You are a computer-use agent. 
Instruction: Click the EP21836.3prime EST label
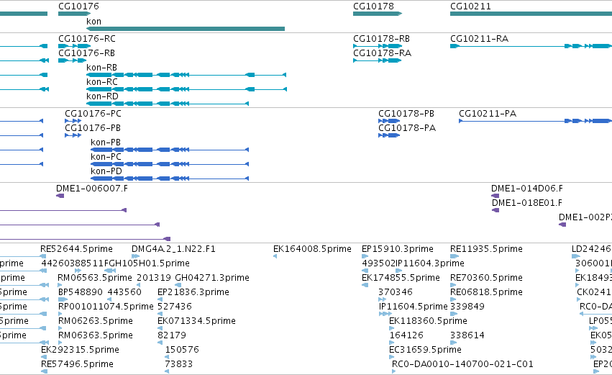(x=193, y=292)
